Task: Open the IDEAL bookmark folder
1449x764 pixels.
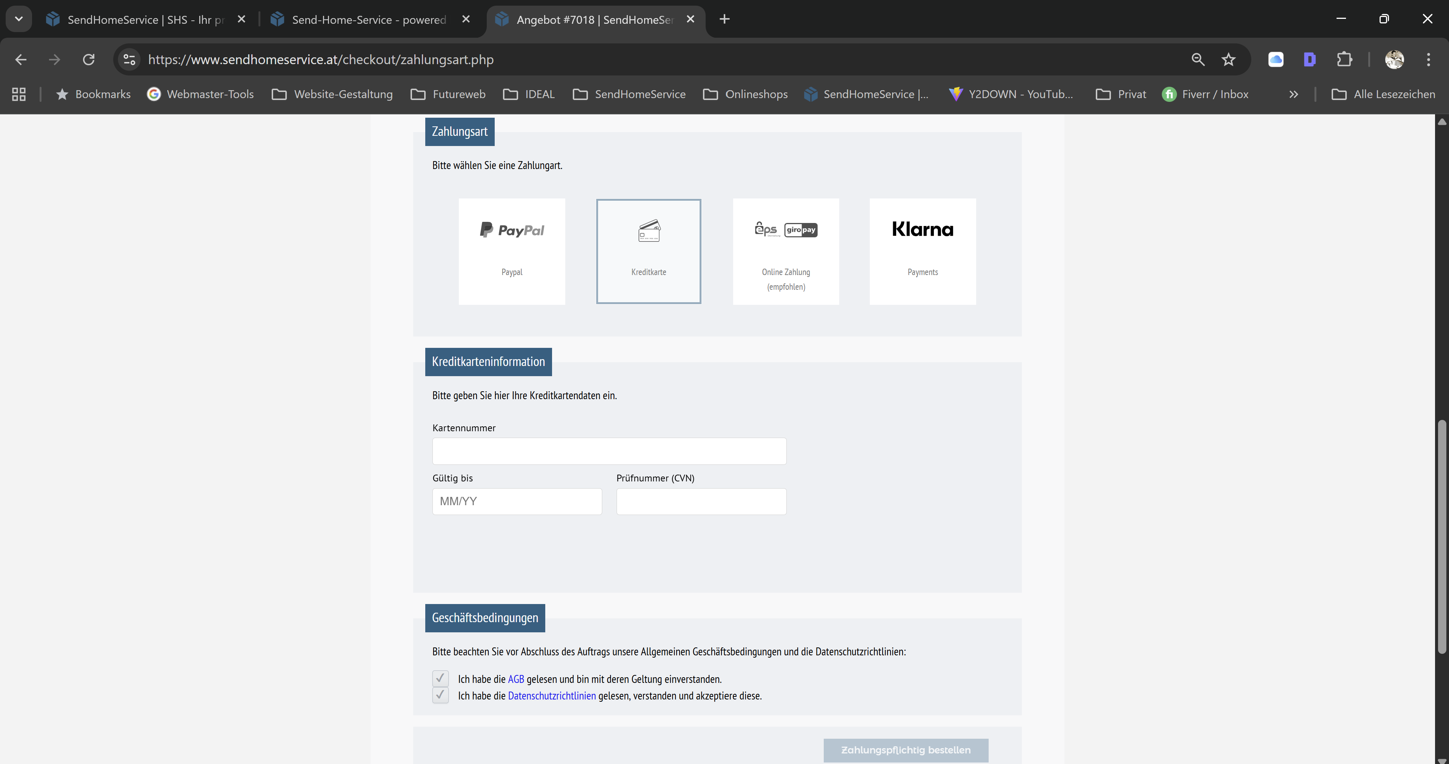Action: (x=529, y=94)
